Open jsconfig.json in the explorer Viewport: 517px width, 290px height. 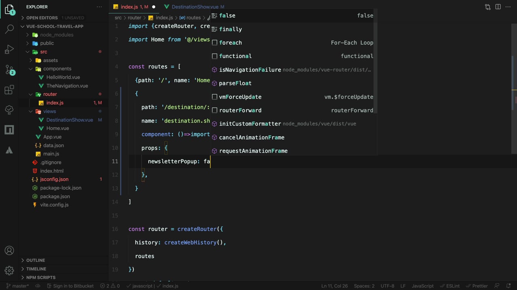(x=54, y=179)
